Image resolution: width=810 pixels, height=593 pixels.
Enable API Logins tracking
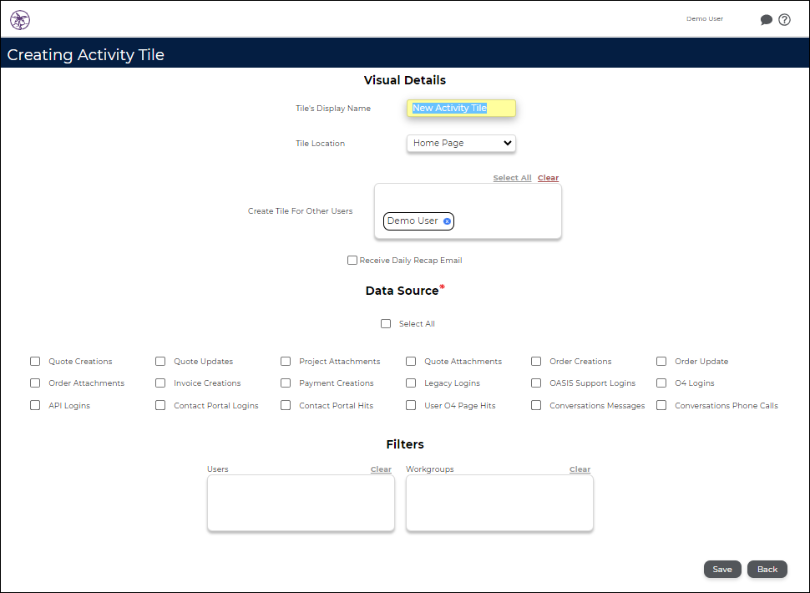tap(34, 405)
